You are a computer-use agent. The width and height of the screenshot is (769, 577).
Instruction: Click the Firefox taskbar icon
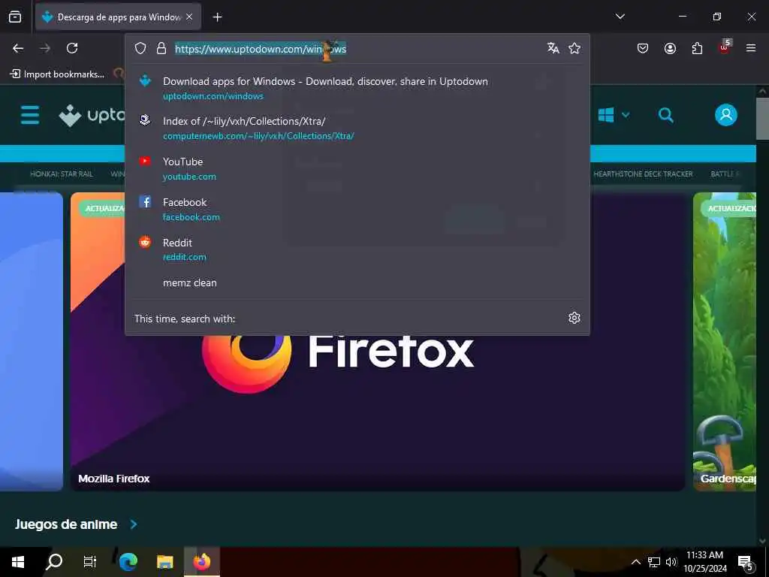tap(201, 562)
